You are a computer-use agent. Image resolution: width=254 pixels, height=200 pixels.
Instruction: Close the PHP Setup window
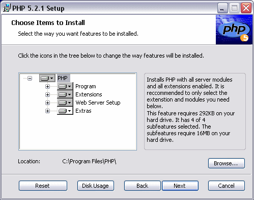(246, 8)
